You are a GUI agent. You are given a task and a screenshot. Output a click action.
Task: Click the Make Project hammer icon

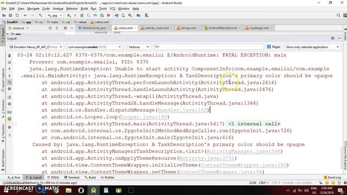point(40,16)
